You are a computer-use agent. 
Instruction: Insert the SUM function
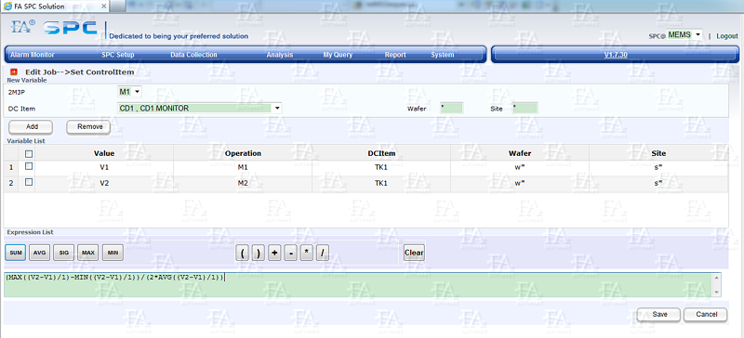pyautogui.click(x=16, y=253)
